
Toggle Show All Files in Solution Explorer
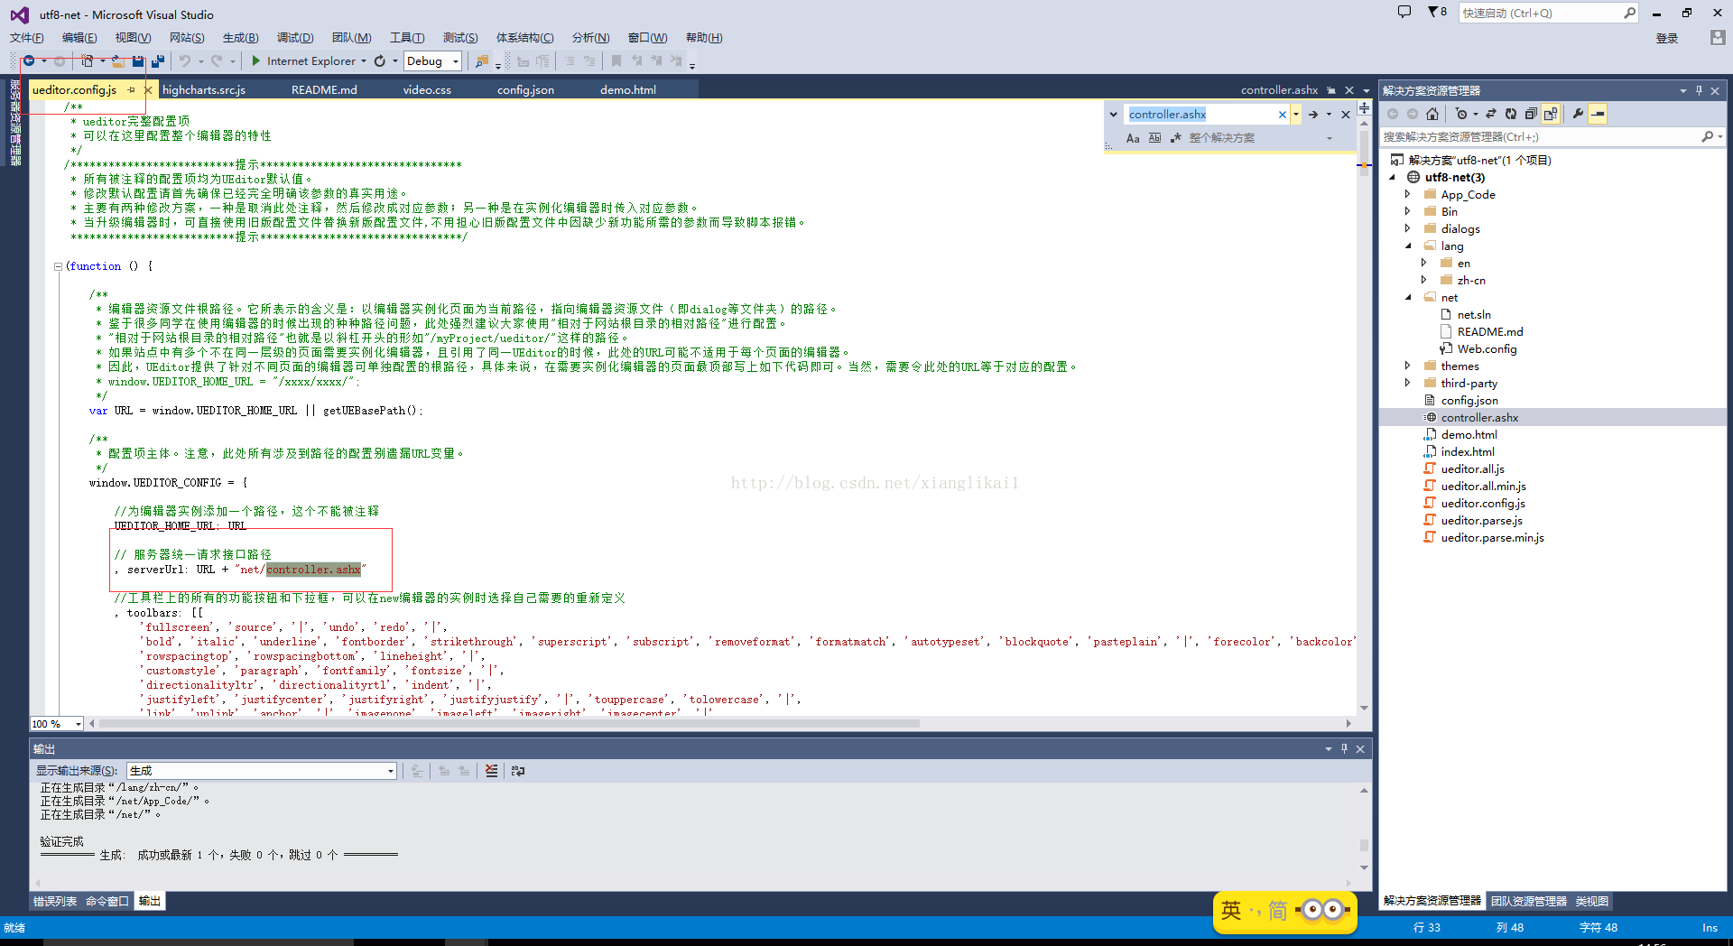pyautogui.click(x=1551, y=114)
